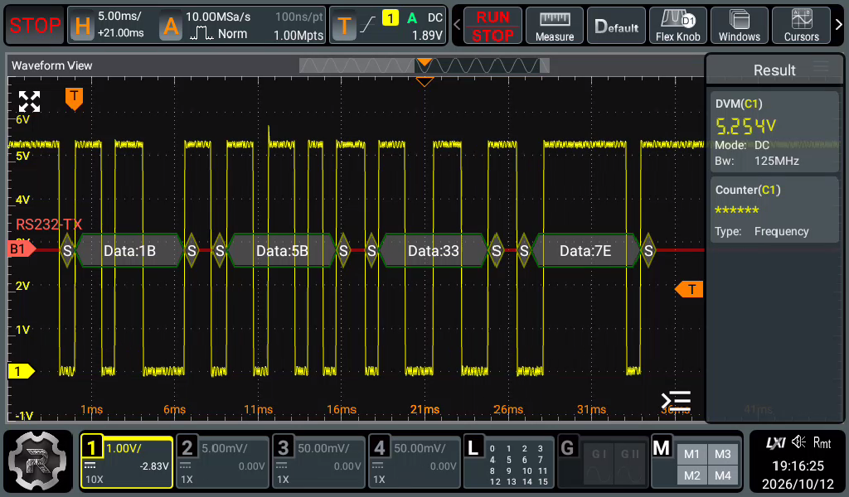The image size is (849, 497).
Task: Click the 1.89V trigger level value
Action: pos(427,35)
